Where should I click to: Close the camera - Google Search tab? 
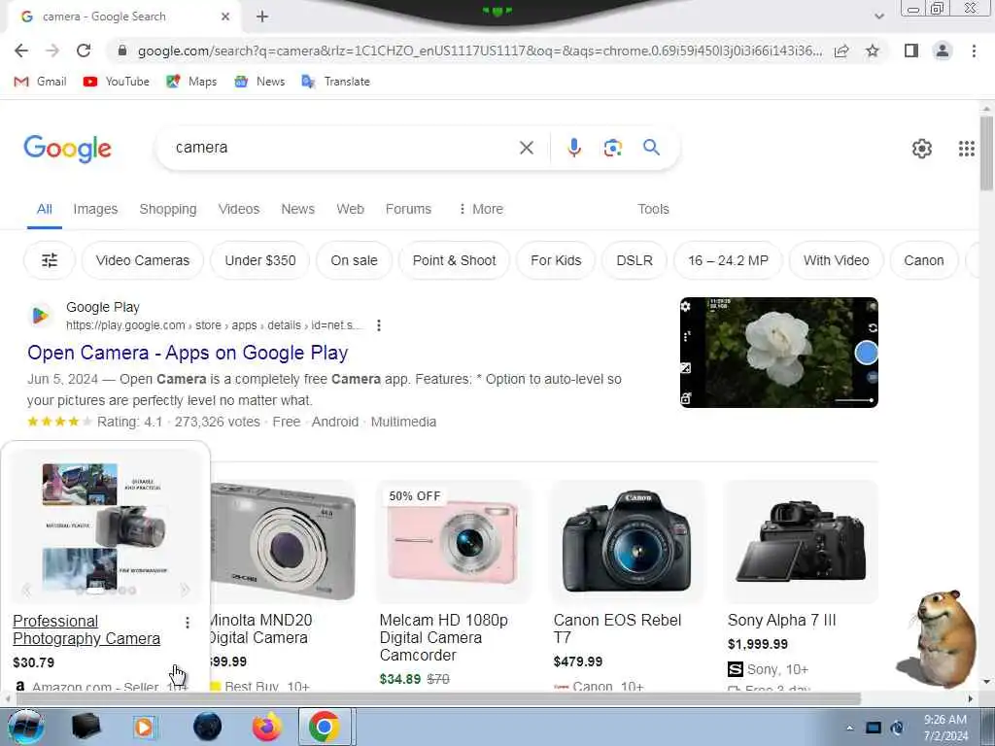225,17
